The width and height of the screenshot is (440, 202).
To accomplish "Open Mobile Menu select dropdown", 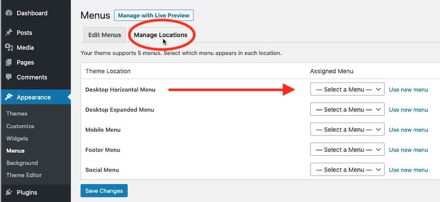I will click(x=347, y=129).
